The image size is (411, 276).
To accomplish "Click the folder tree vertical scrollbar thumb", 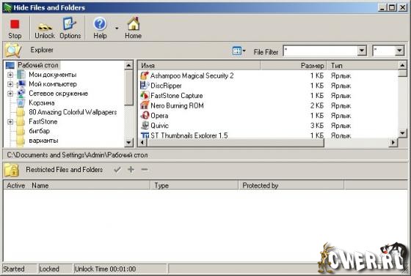I will pos(128,87).
